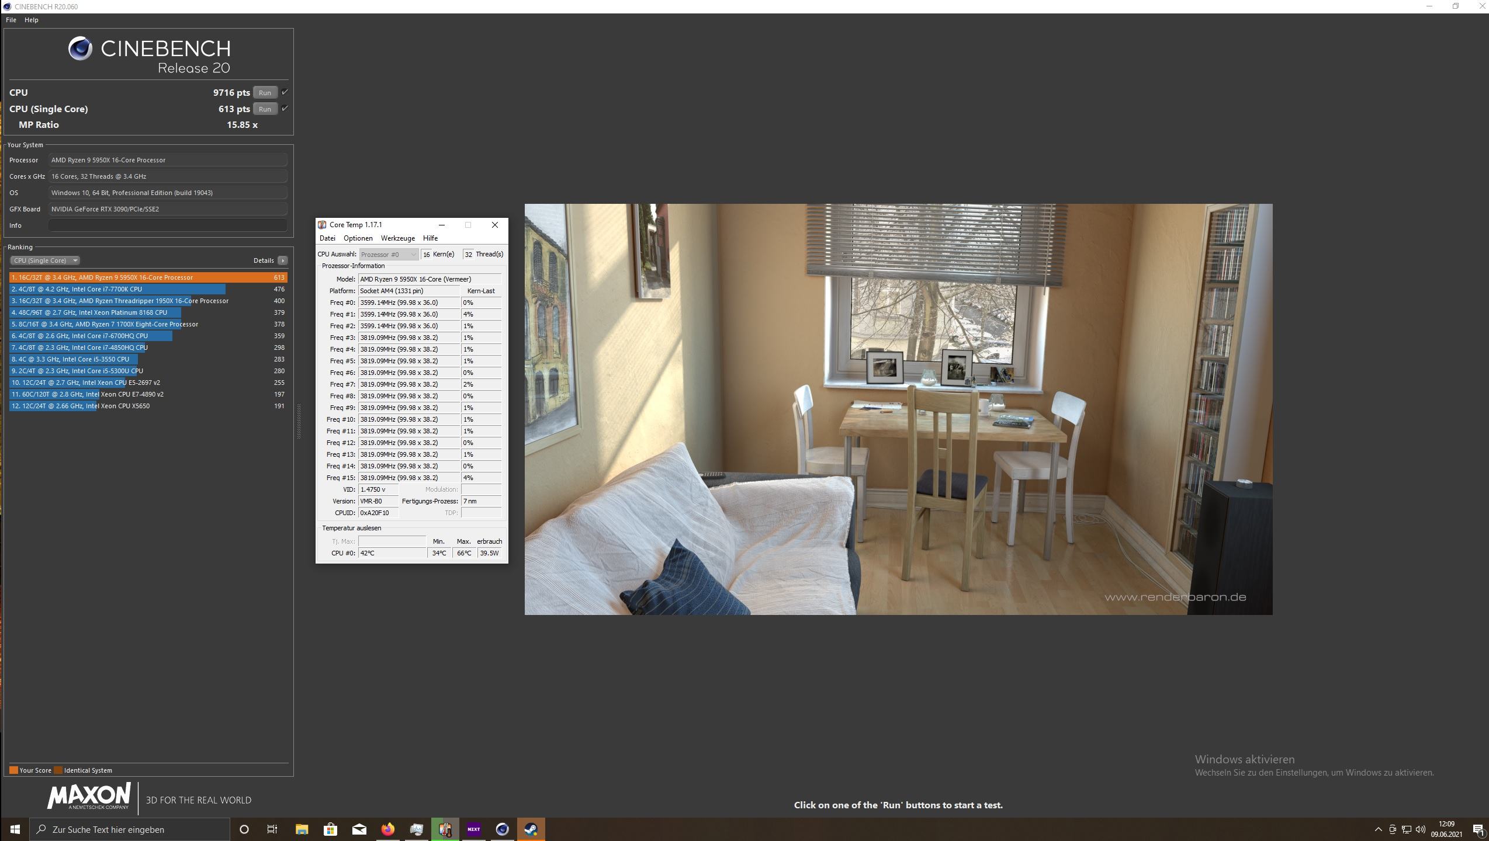
Task: Click the Meet Now camera tray icon
Action: pyautogui.click(x=1393, y=829)
